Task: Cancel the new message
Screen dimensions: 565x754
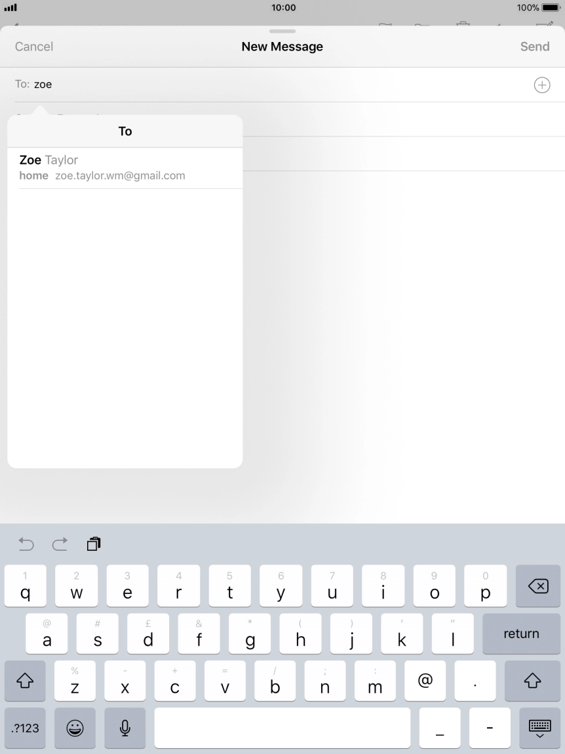Action: (x=34, y=47)
